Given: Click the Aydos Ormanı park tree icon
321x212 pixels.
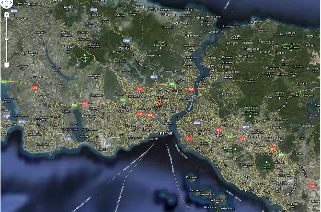Looking at the screenshot, I should [266, 162].
